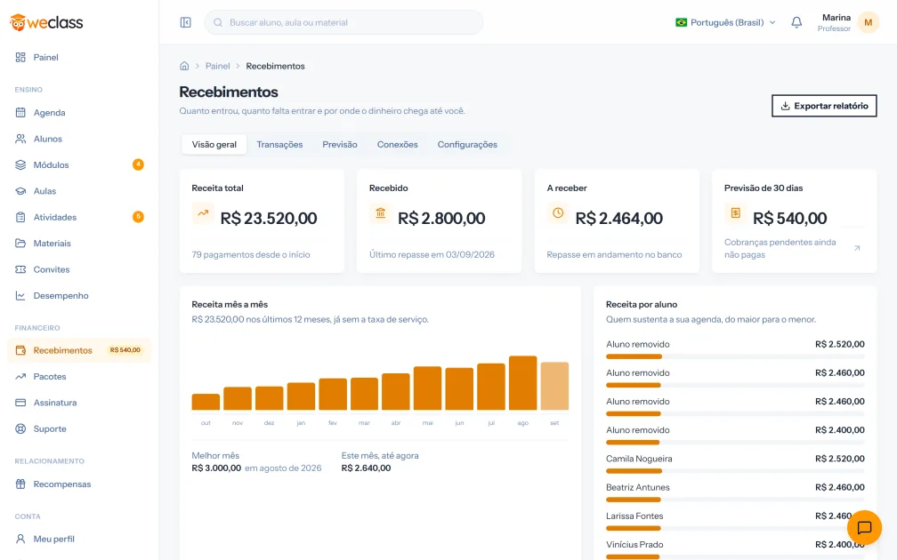Viewport: 897px width, 560px height.
Task: Click the R$ 2.464,00 A receber value
Action: coord(619,219)
